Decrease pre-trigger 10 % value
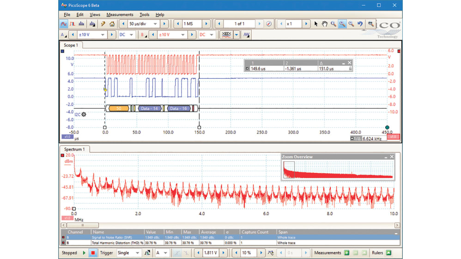 tap(236, 253)
